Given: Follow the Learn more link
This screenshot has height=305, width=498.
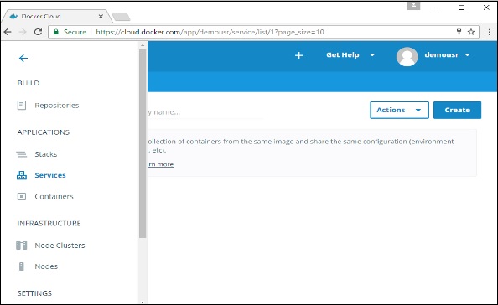Looking at the screenshot, I should coord(160,164).
